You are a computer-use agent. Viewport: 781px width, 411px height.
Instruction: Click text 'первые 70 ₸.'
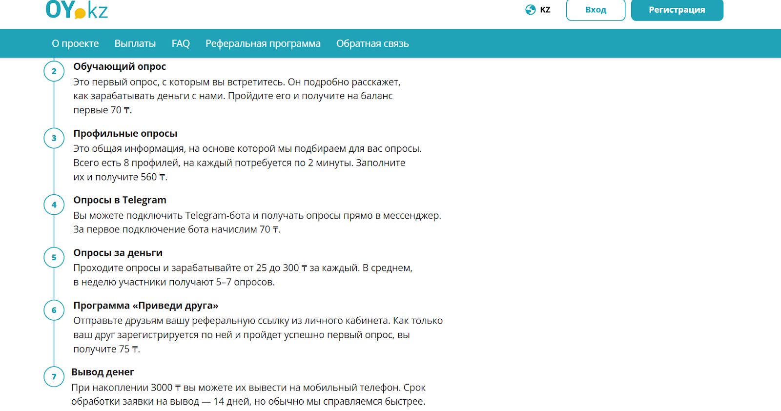pos(103,110)
